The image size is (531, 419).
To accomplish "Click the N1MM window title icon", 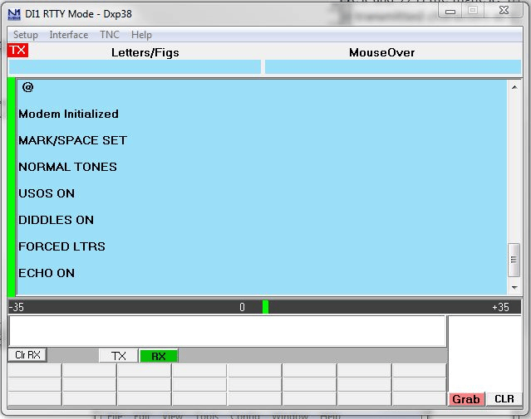I will (14, 14).
